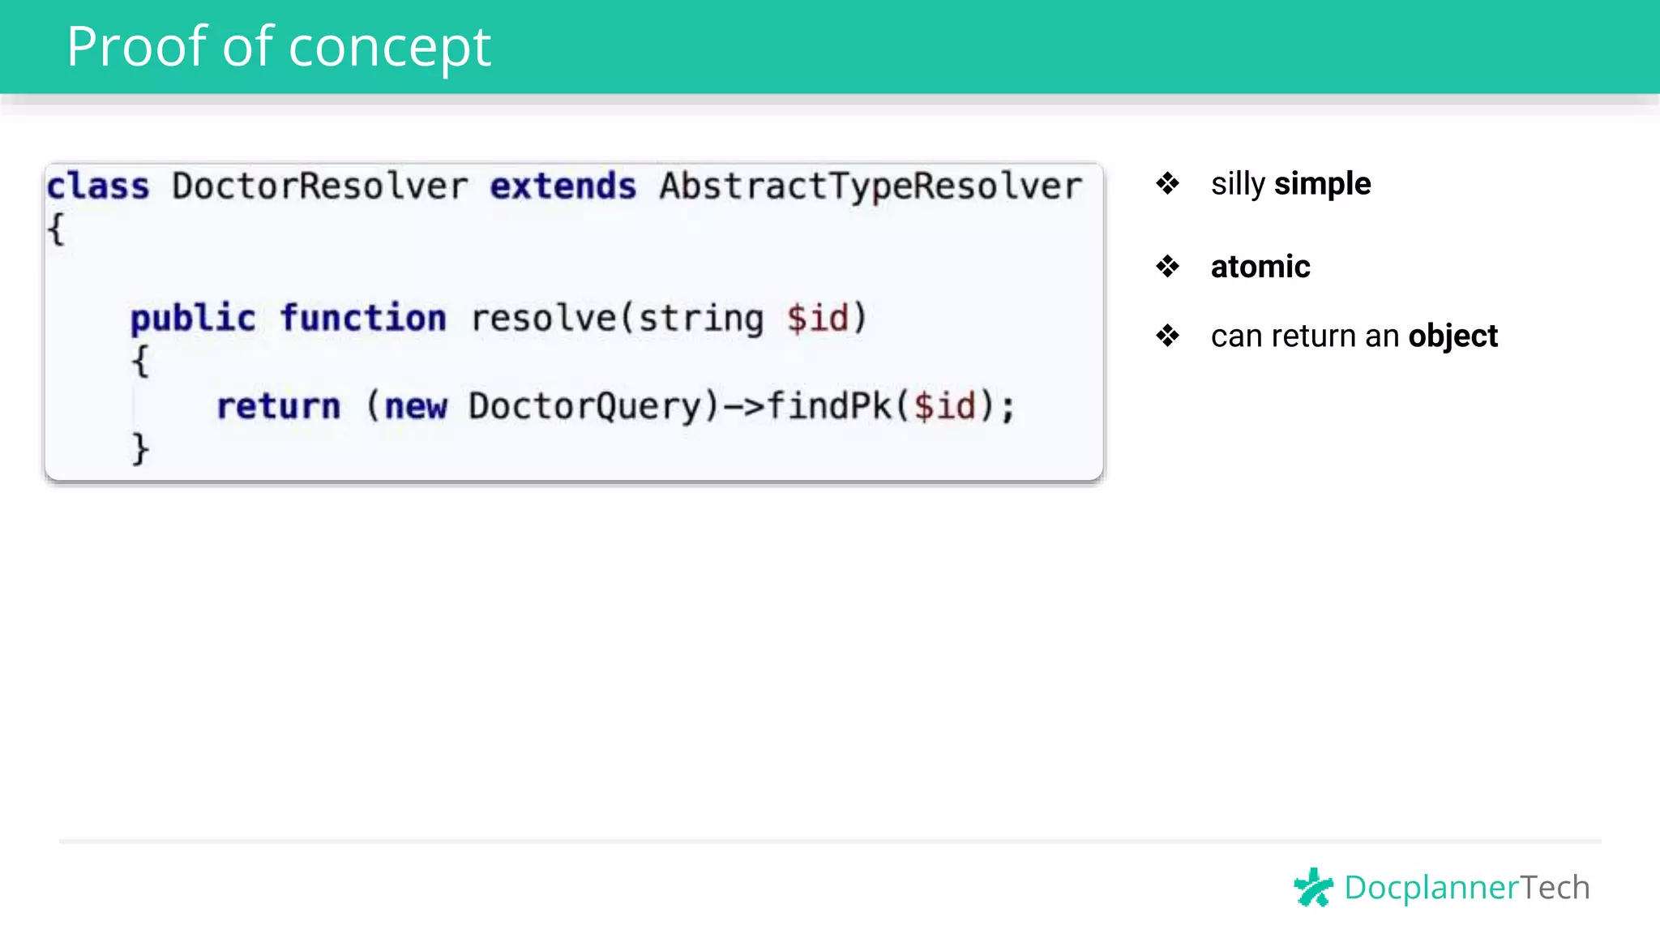Click the '$id' argument inside findPk
This screenshot has width=1660, height=934.
pyautogui.click(x=945, y=405)
